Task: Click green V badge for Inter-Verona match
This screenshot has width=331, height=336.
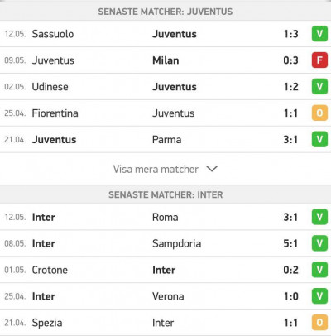Action: (x=319, y=296)
